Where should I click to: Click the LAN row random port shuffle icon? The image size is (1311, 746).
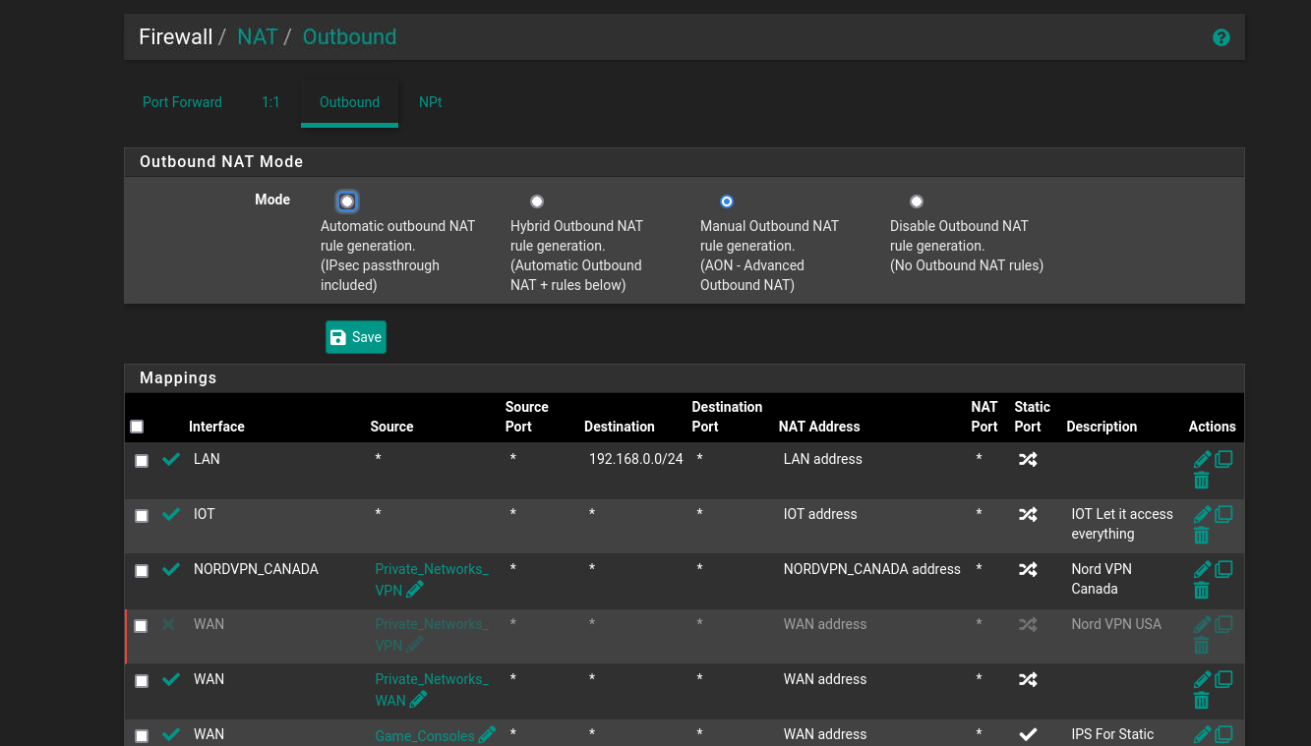[x=1028, y=459]
